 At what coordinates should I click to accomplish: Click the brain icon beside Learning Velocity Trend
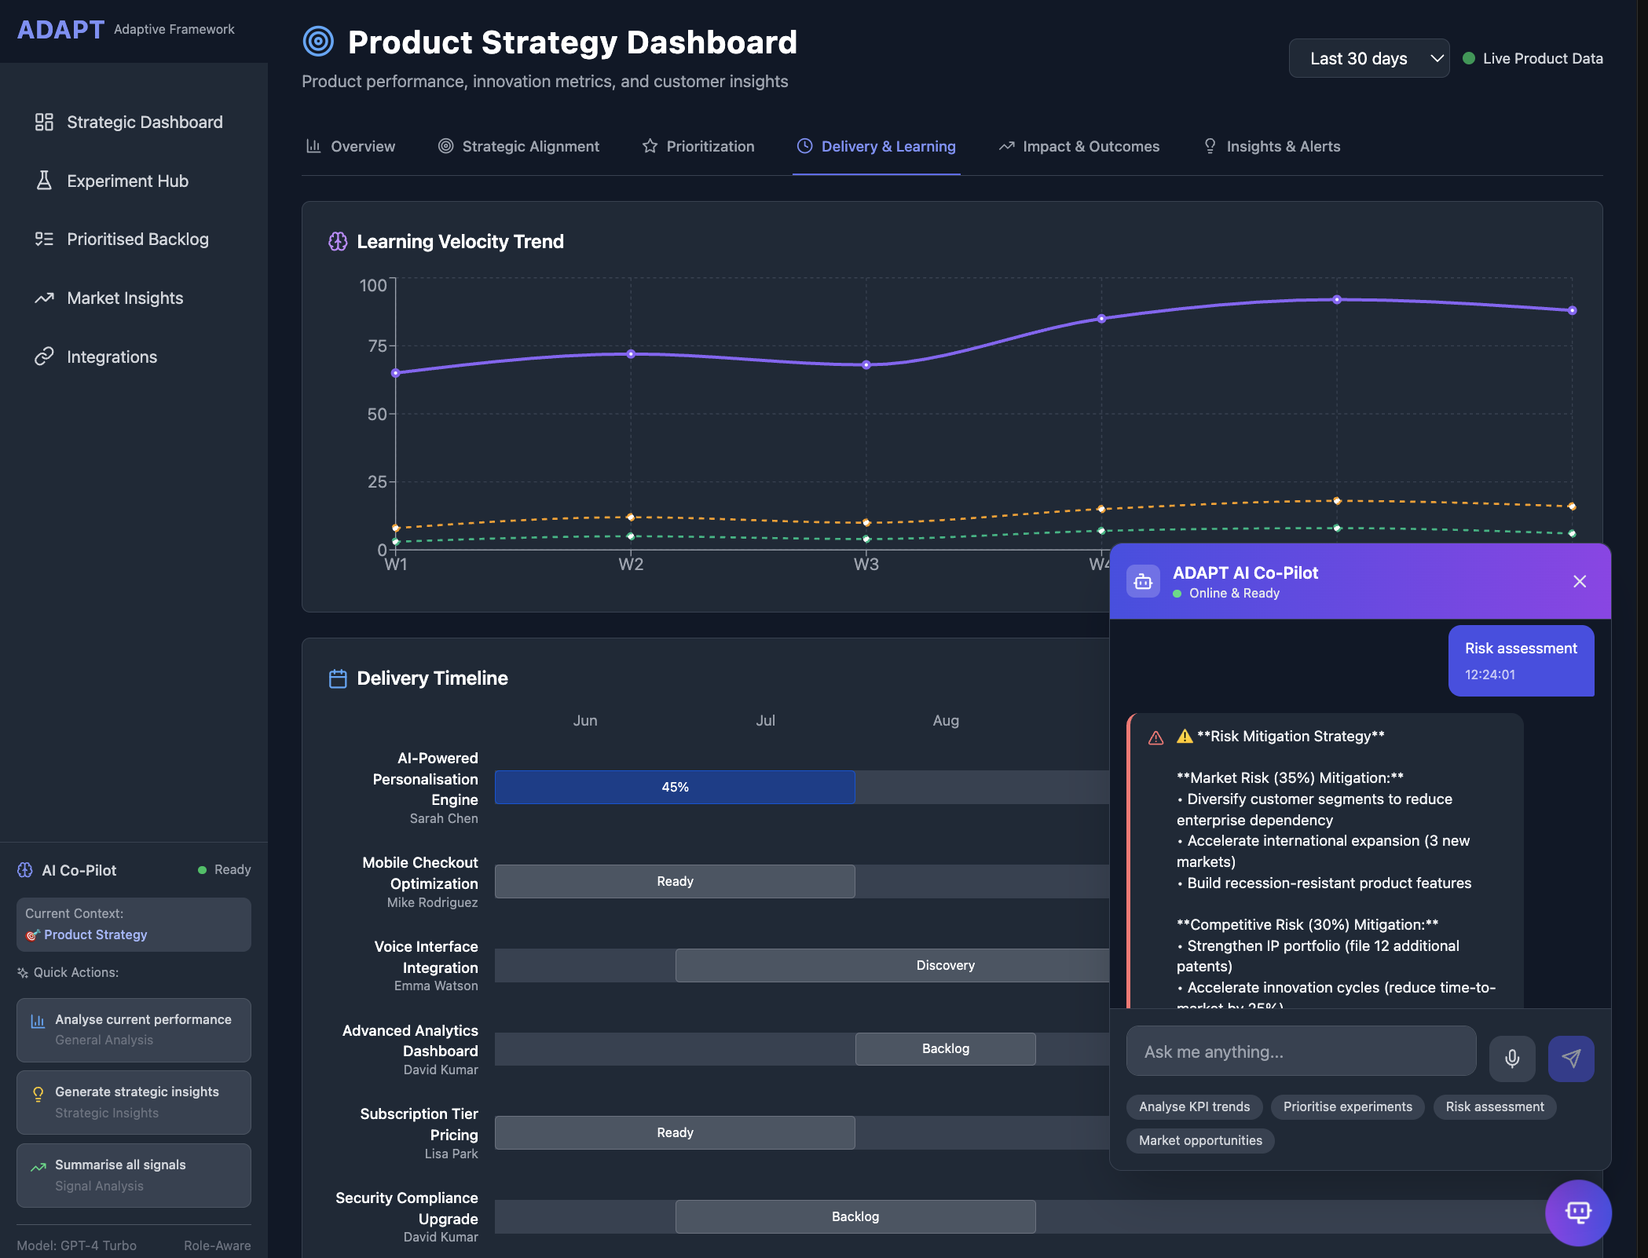pyautogui.click(x=338, y=241)
